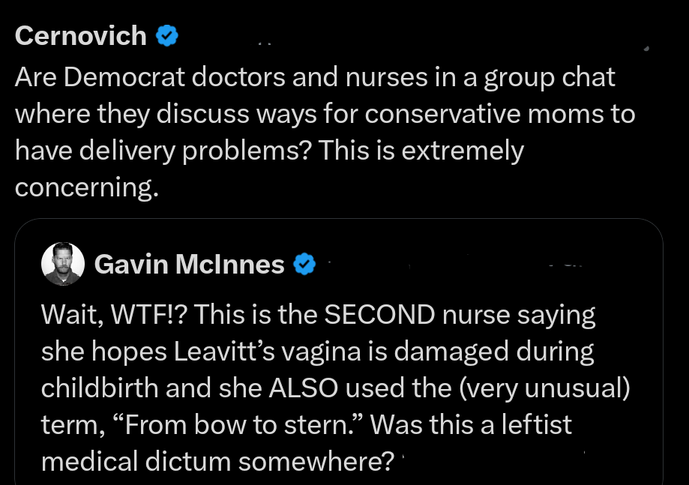Screen dimensions: 689x485
Task: Open Gavin McInnes's profile avatar
Action: tap(63, 264)
